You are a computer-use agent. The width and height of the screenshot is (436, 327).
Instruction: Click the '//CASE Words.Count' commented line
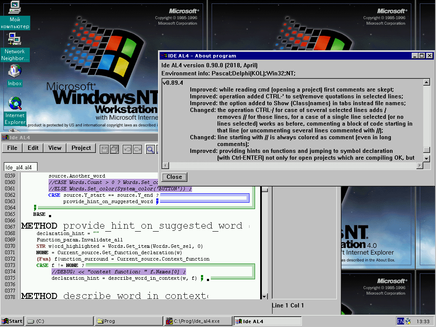pos(103,182)
